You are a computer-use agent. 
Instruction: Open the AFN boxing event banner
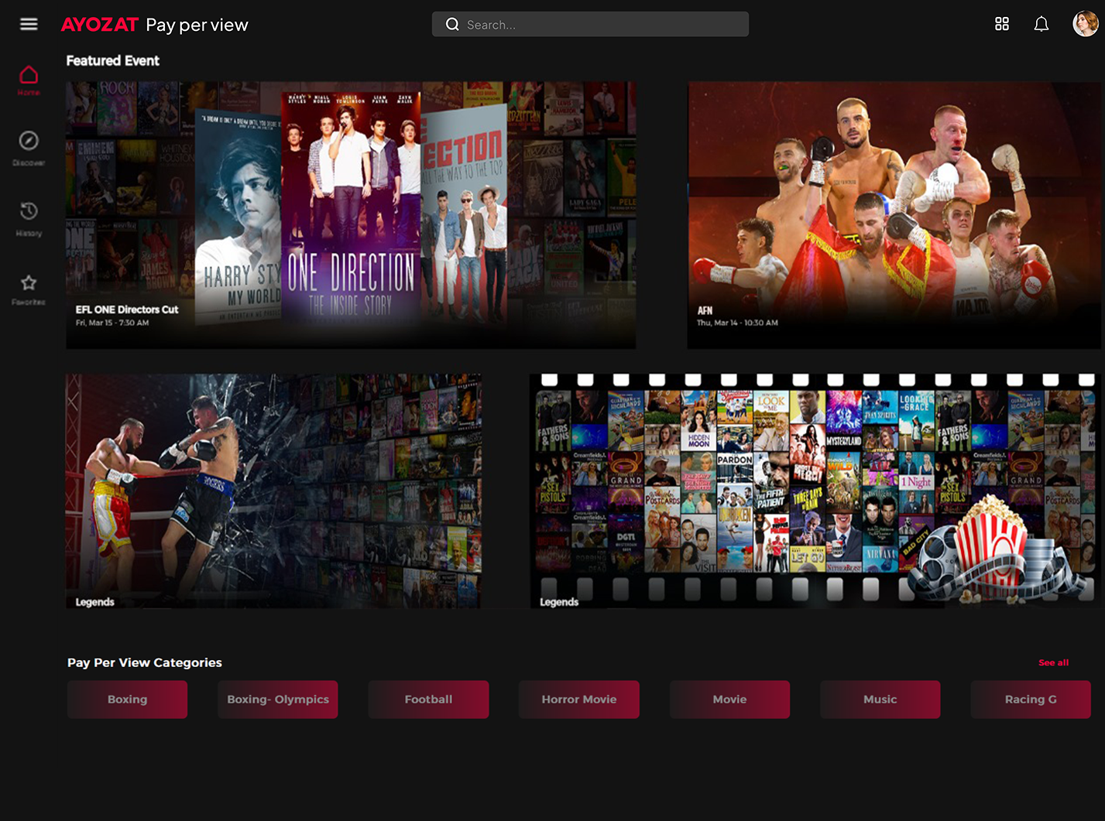tap(895, 215)
